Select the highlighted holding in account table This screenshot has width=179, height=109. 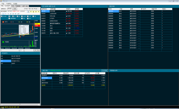tap(73, 78)
